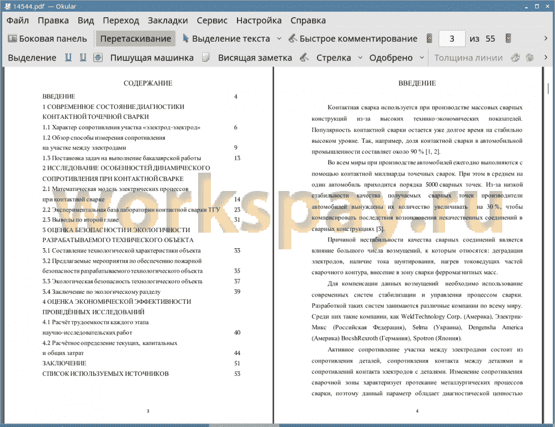Click the Толщина линии line width control

click(x=468, y=58)
